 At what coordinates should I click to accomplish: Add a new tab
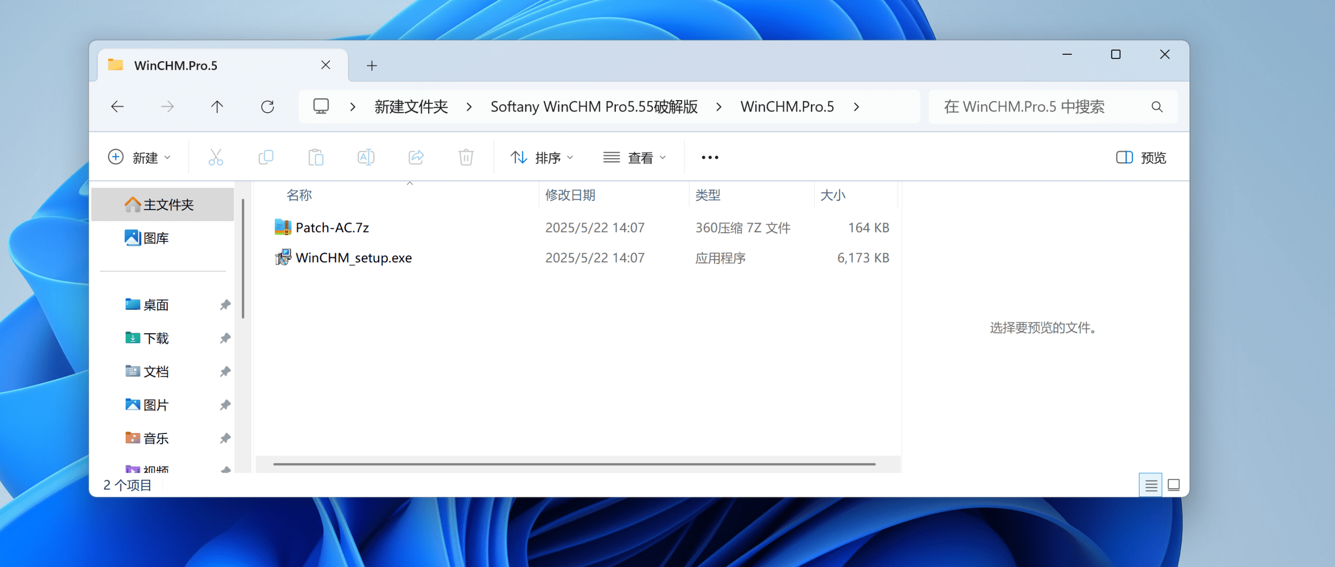(x=372, y=66)
